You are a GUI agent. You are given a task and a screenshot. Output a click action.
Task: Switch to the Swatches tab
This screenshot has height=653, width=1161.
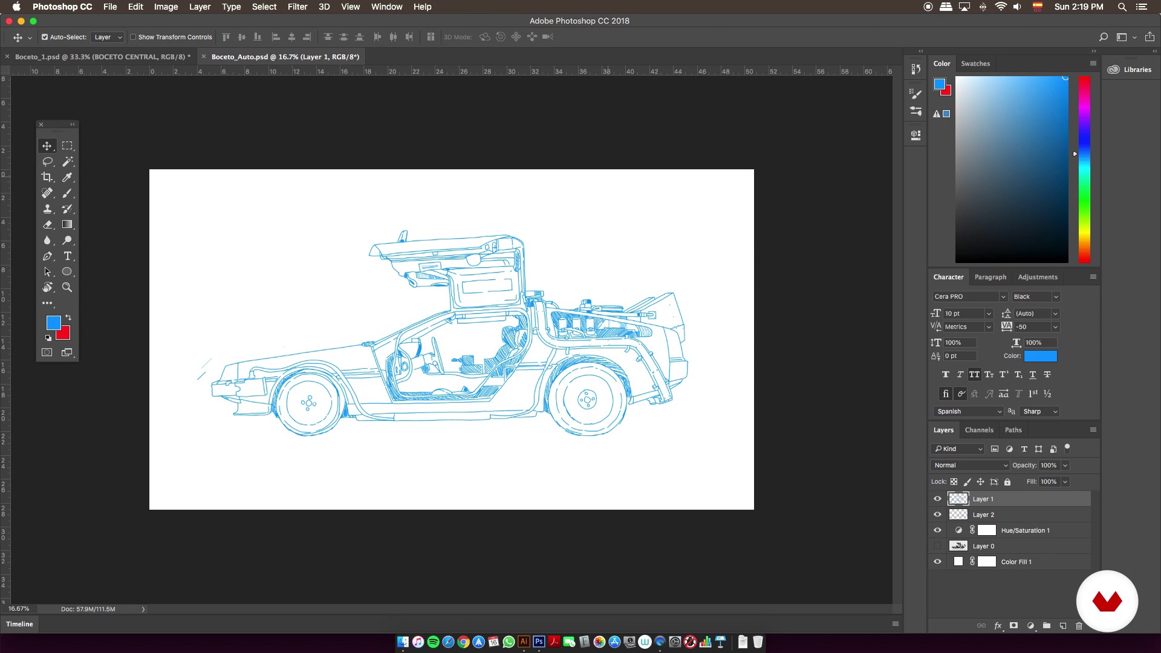click(975, 63)
